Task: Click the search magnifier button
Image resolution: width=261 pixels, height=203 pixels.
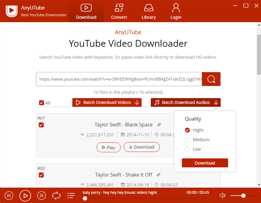Action: click(211, 79)
